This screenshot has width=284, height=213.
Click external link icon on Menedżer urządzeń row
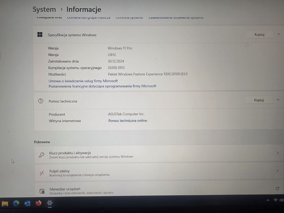[x=277, y=188]
